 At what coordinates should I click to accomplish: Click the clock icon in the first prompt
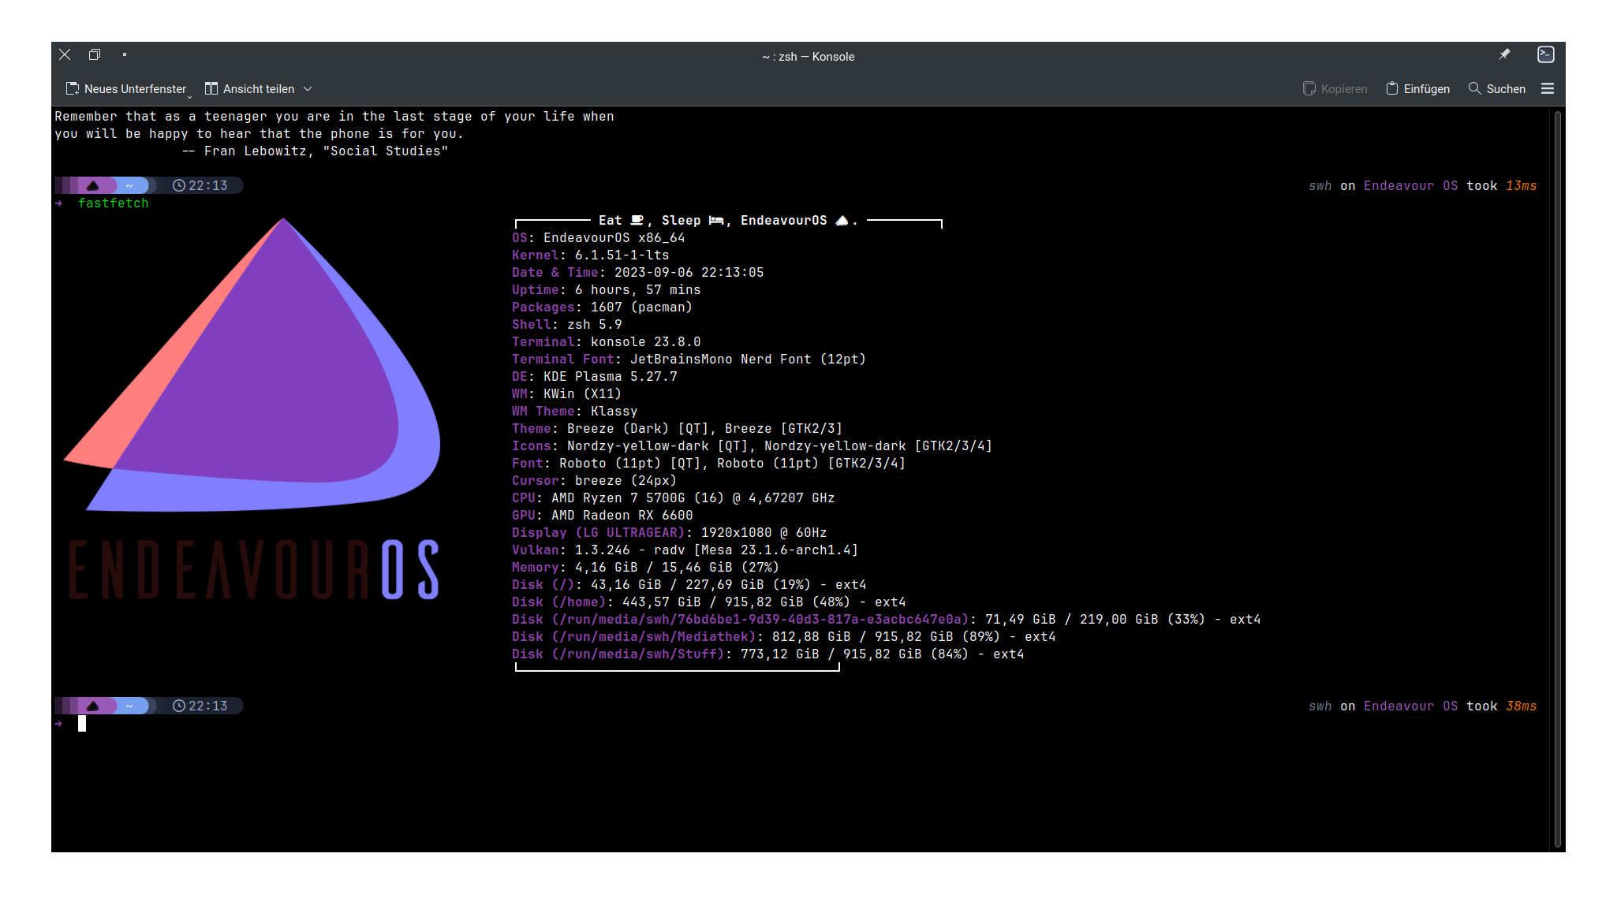pyautogui.click(x=179, y=186)
